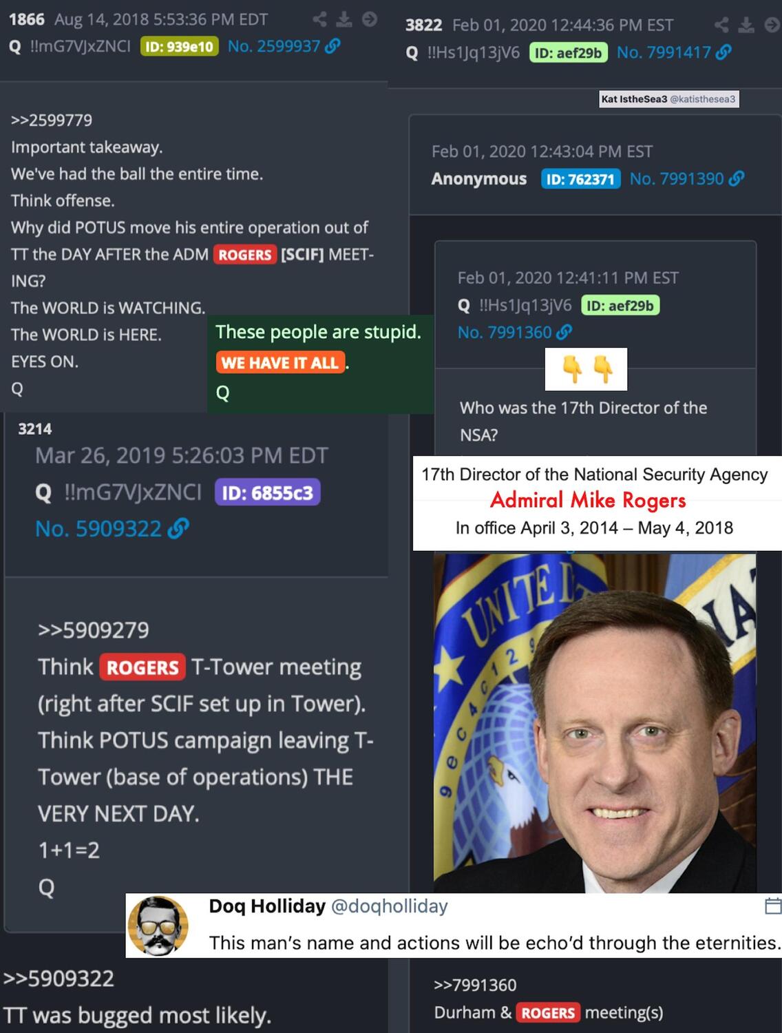Click link icon beside No. 7991390

pos(737,179)
